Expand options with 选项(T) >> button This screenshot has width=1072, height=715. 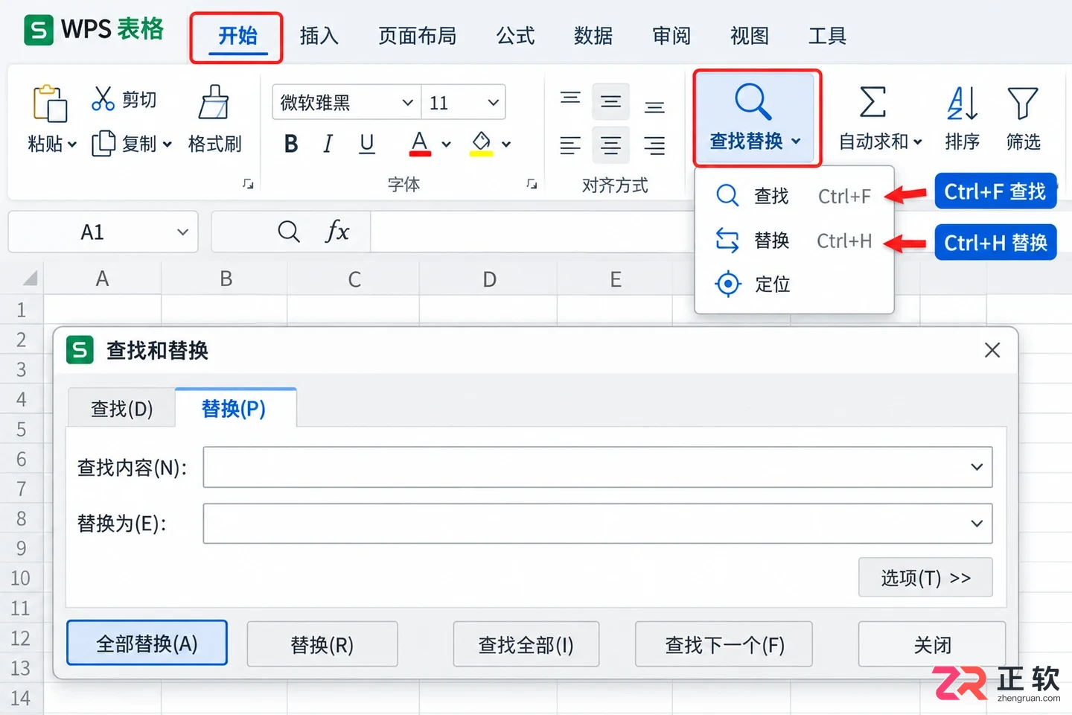click(925, 577)
